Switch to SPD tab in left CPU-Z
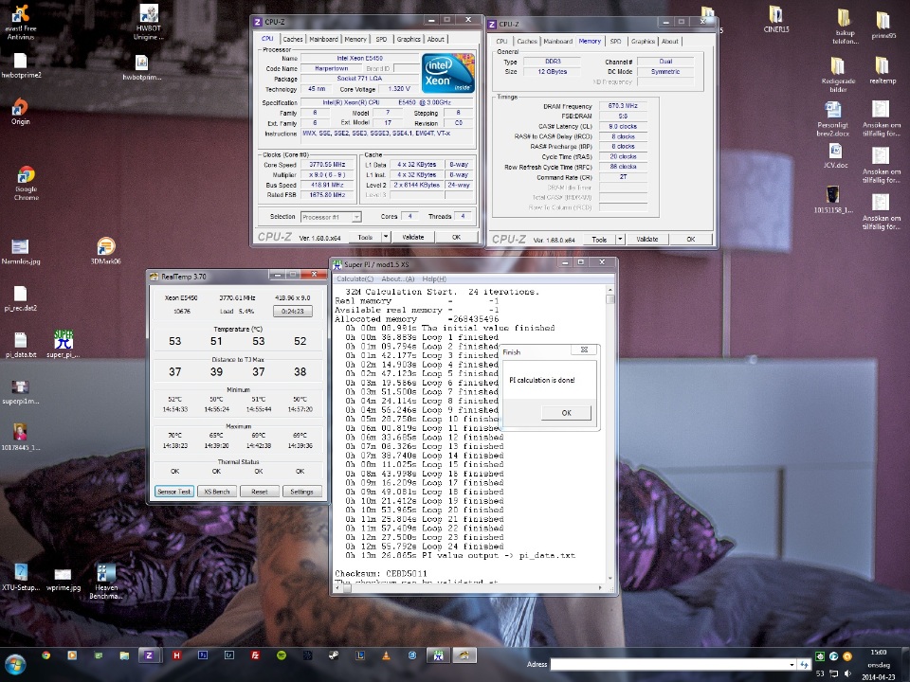The width and height of the screenshot is (910, 682). pos(381,39)
